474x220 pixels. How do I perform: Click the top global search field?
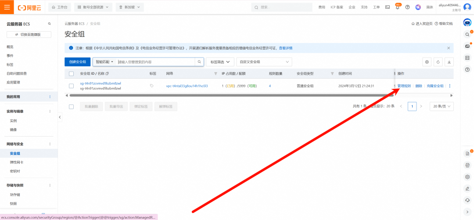click(x=282, y=7)
